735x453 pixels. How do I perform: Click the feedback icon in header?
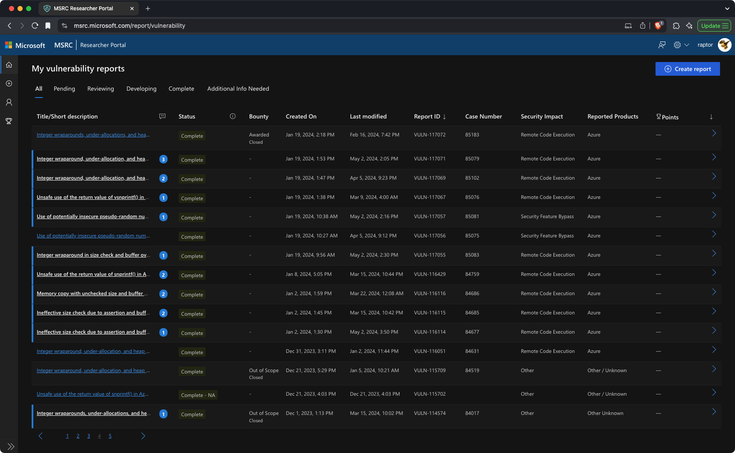[x=662, y=45]
